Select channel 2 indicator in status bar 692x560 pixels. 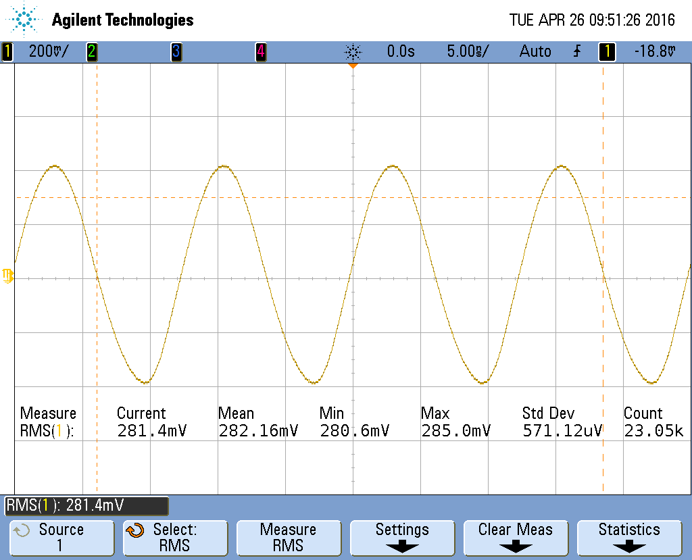point(91,51)
